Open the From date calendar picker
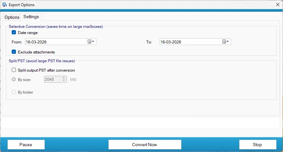The width and height of the screenshot is (283, 152). coord(91,42)
